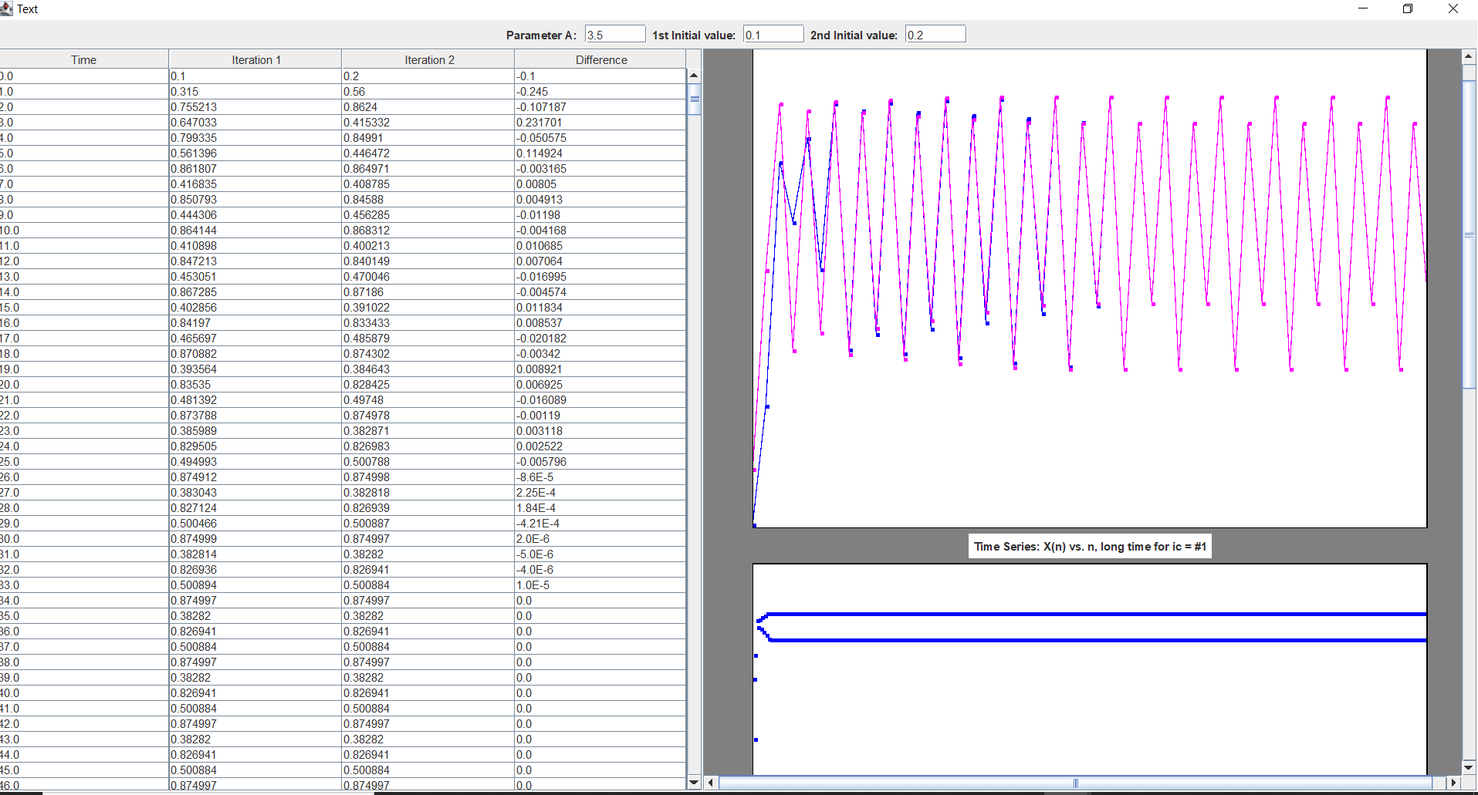This screenshot has height=795, width=1478.
Task: Click the Time Series X(n) vs n label
Action: click(1089, 545)
